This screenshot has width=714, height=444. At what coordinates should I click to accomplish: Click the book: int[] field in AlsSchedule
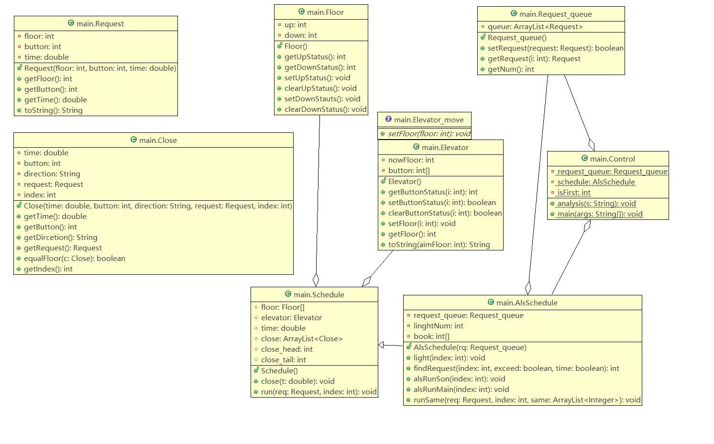tap(431, 336)
